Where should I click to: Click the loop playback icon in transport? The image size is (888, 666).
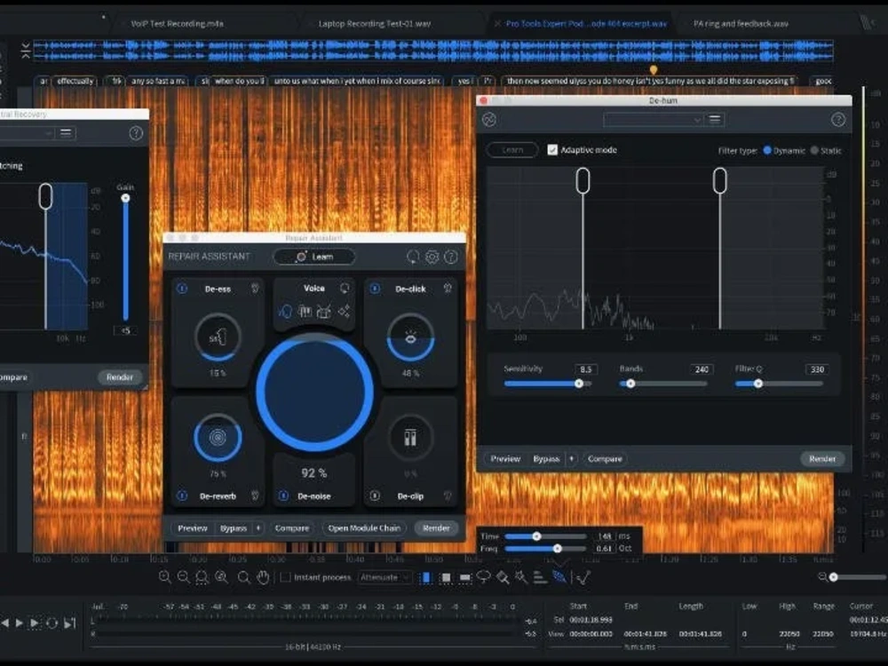(52, 623)
